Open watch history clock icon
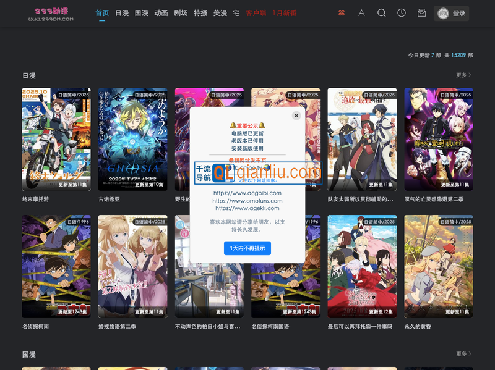 pyautogui.click(x=402, y=13)
